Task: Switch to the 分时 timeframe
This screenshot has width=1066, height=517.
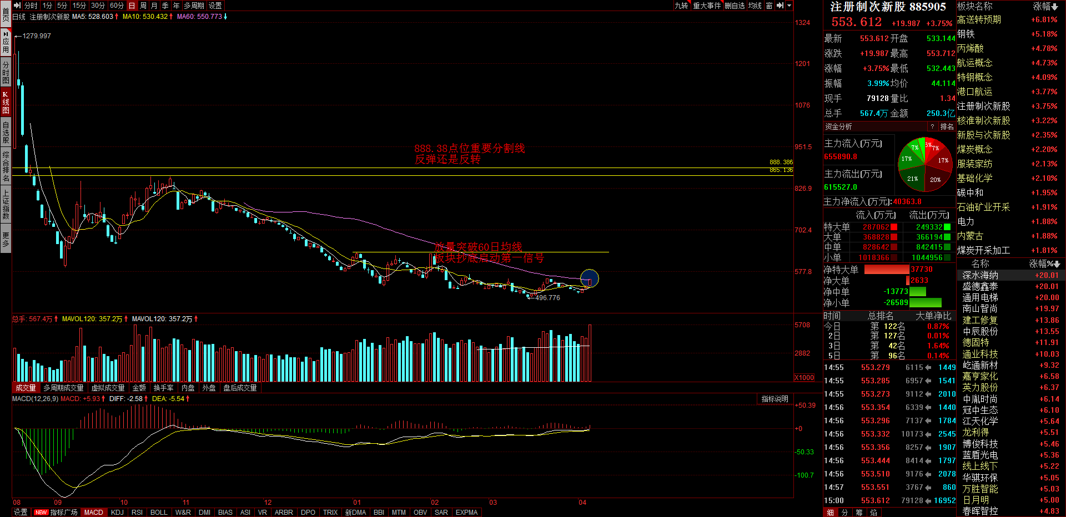Action: click(x=31, y=6)
